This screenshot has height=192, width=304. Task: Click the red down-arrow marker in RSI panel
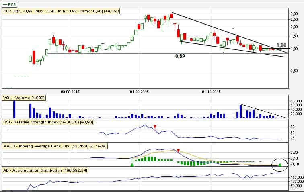(x=155, y=127)
